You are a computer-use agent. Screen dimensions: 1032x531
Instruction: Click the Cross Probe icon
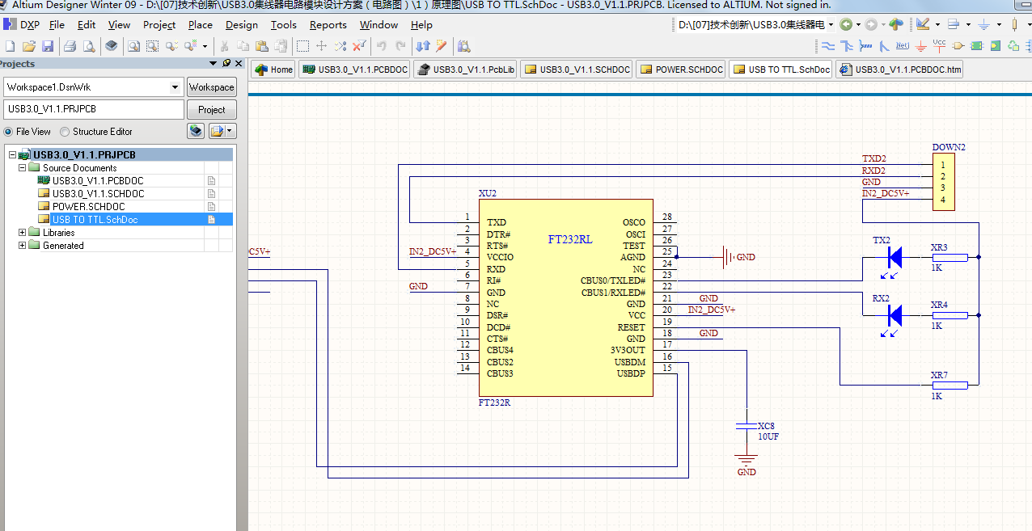click(440, 46)
